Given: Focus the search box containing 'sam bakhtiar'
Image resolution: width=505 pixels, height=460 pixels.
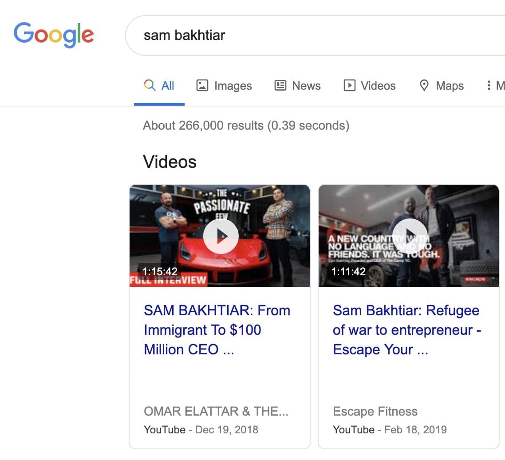Looking at the screenshot, I should [311, 36].
